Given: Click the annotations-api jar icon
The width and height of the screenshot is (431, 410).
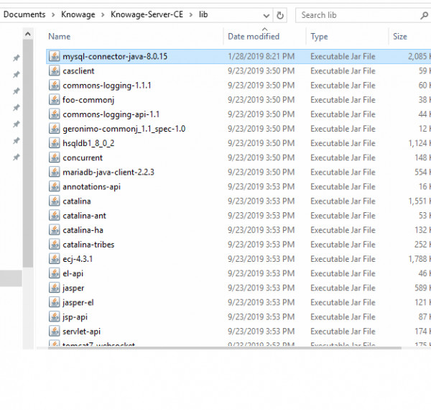Looking at the screenshot, I should pyautogui.click(x=55, y=186).
